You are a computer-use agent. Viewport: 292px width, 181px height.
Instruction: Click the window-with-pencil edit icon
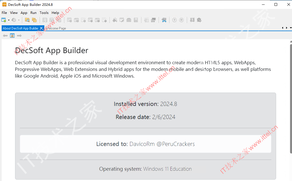pyautogui.click(x=122, y=20)
